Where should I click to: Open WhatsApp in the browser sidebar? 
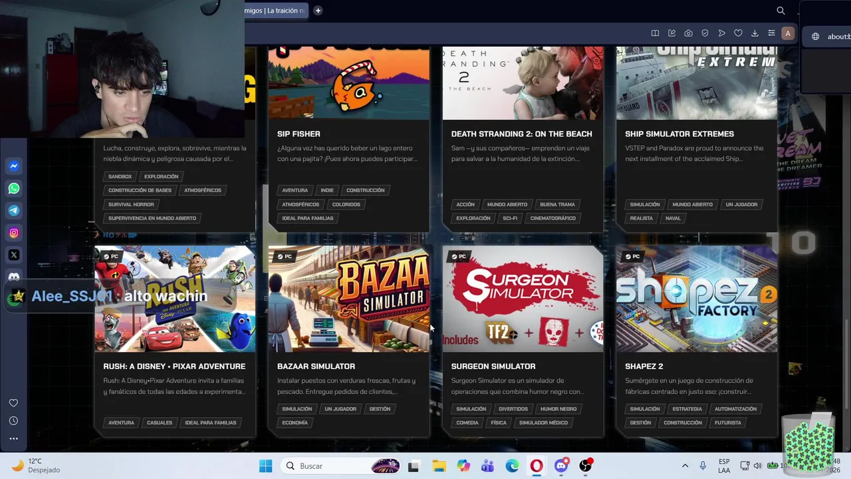(x=14, y=188)
